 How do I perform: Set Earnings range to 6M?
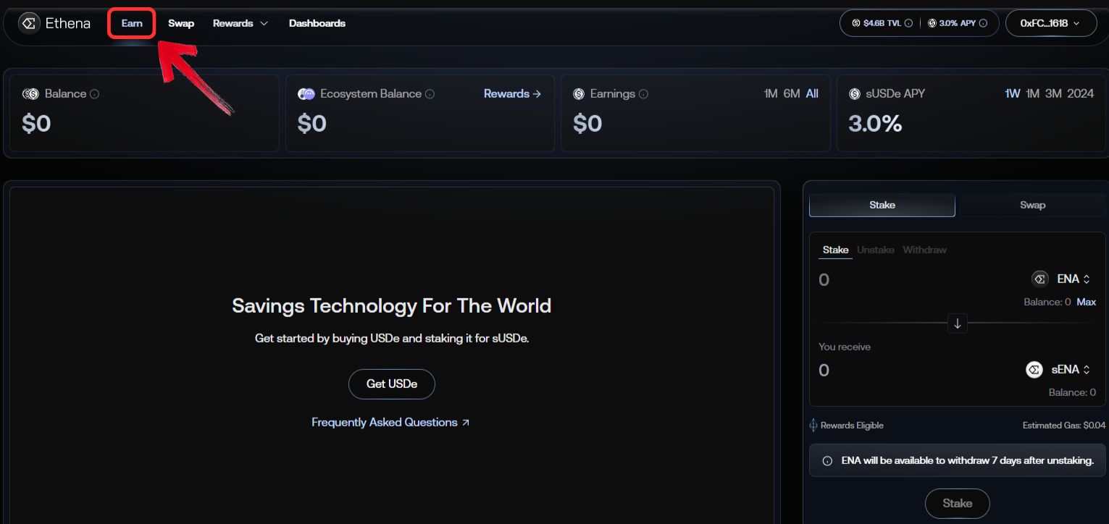pyautogui.click(x=792, y=94)
